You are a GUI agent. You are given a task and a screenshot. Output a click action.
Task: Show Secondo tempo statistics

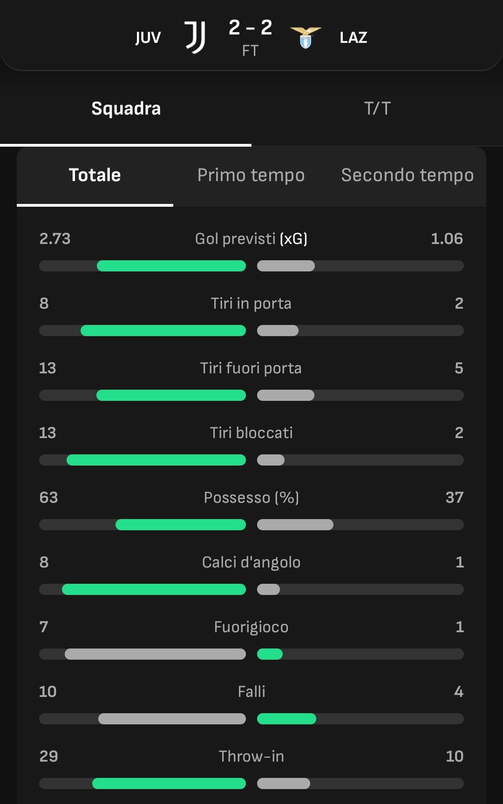tap(408, 176)
